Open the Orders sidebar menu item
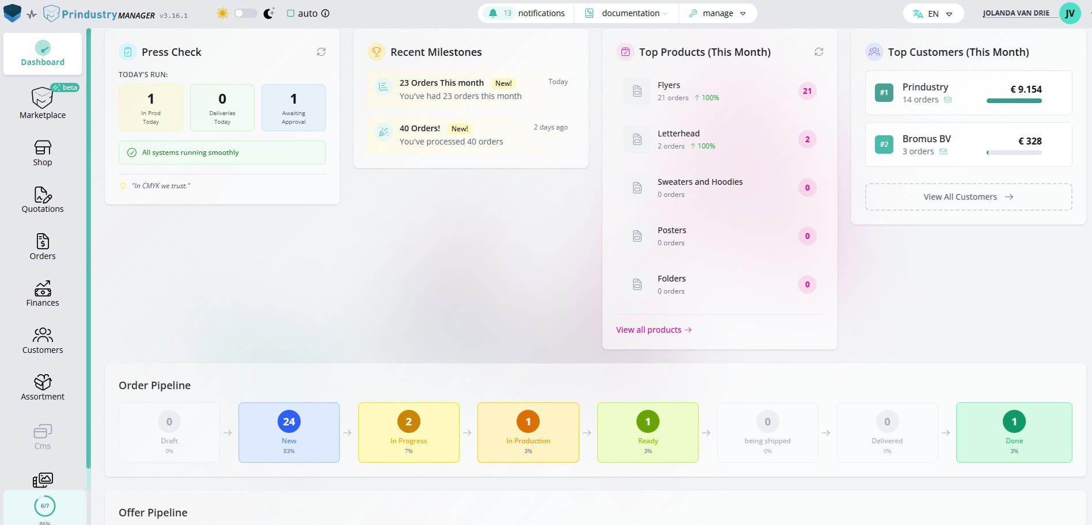The width and height of the screenshot is (1092, 525). pos(42,247)
